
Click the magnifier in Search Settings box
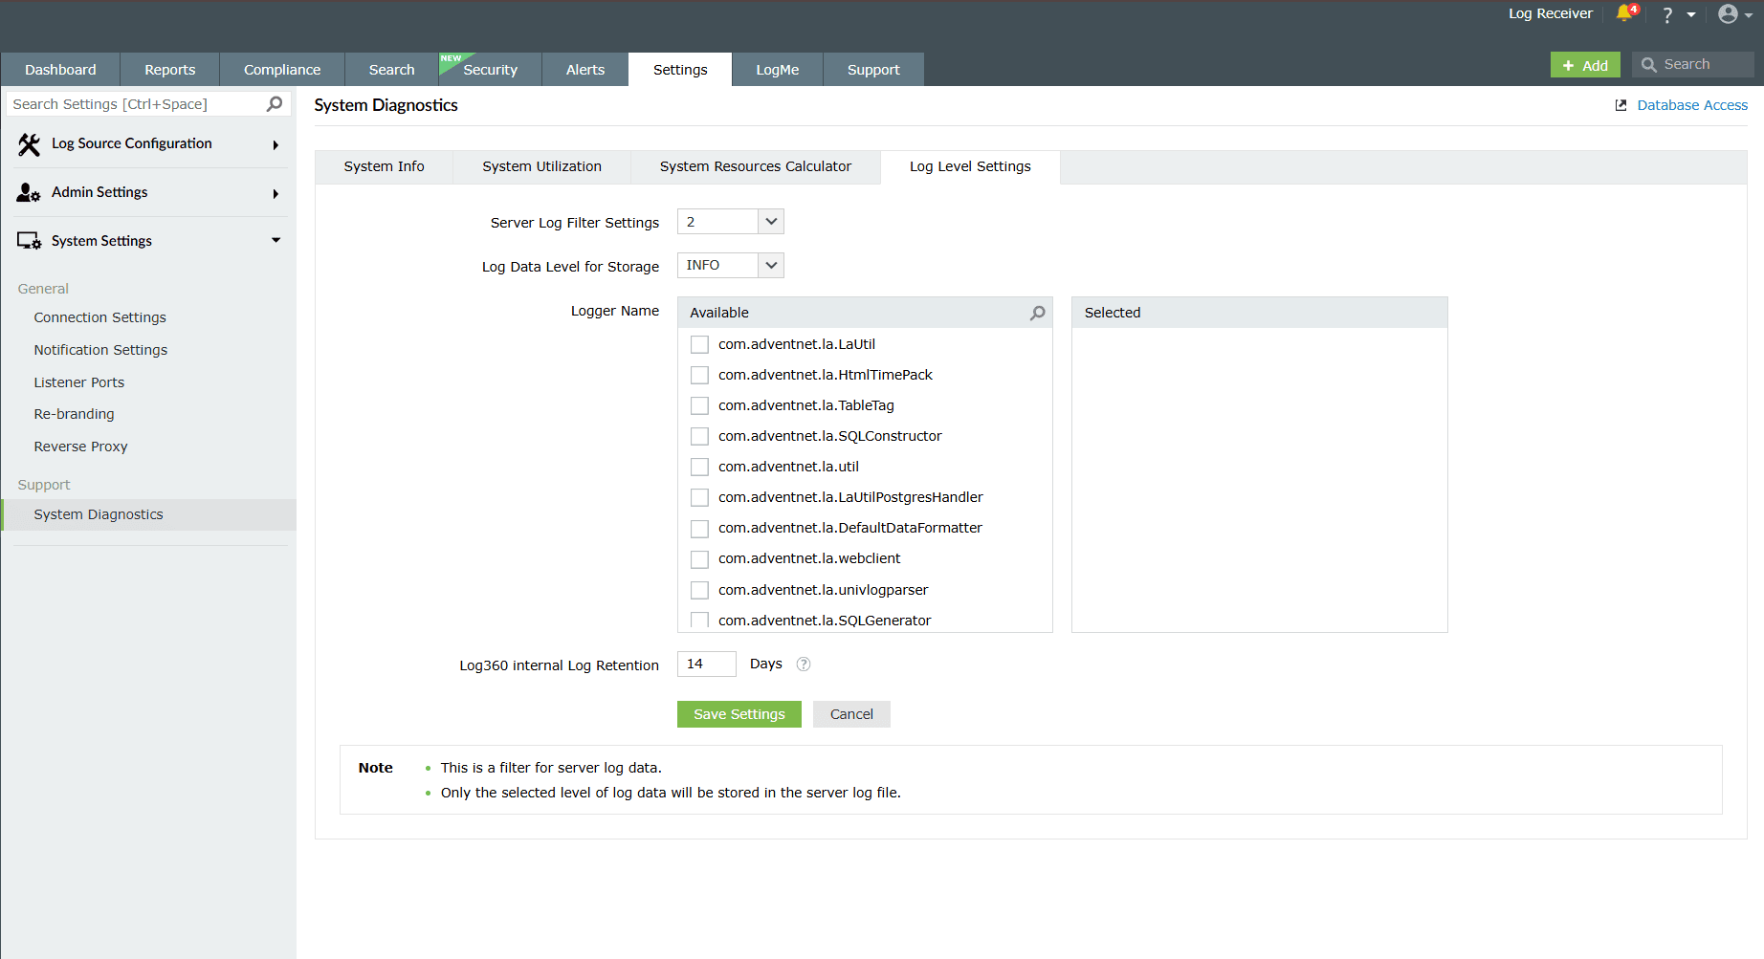275,103
